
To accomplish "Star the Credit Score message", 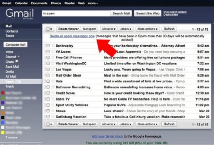I will tap(52, 93).
